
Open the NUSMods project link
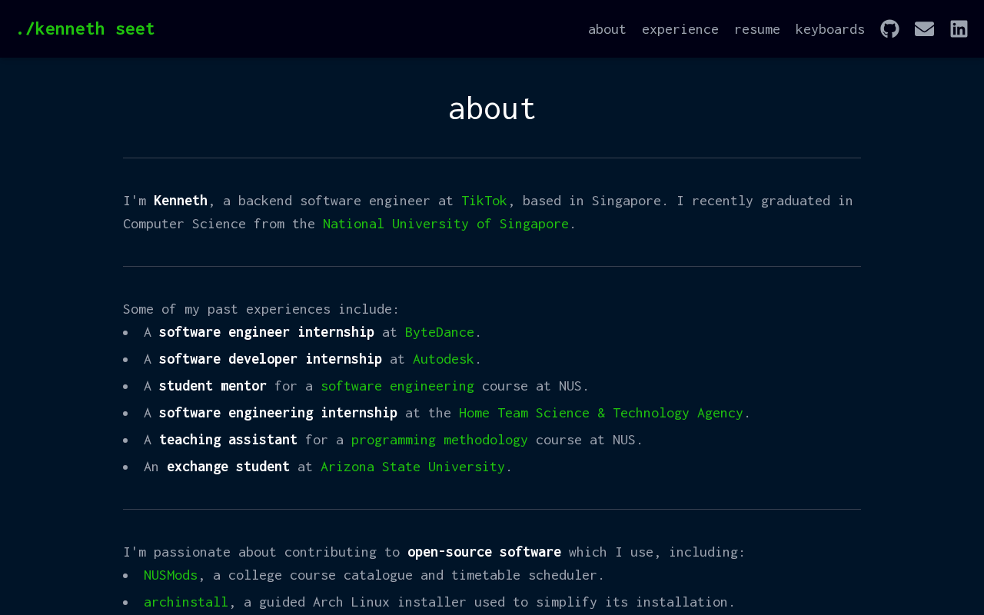pos(170,575)
